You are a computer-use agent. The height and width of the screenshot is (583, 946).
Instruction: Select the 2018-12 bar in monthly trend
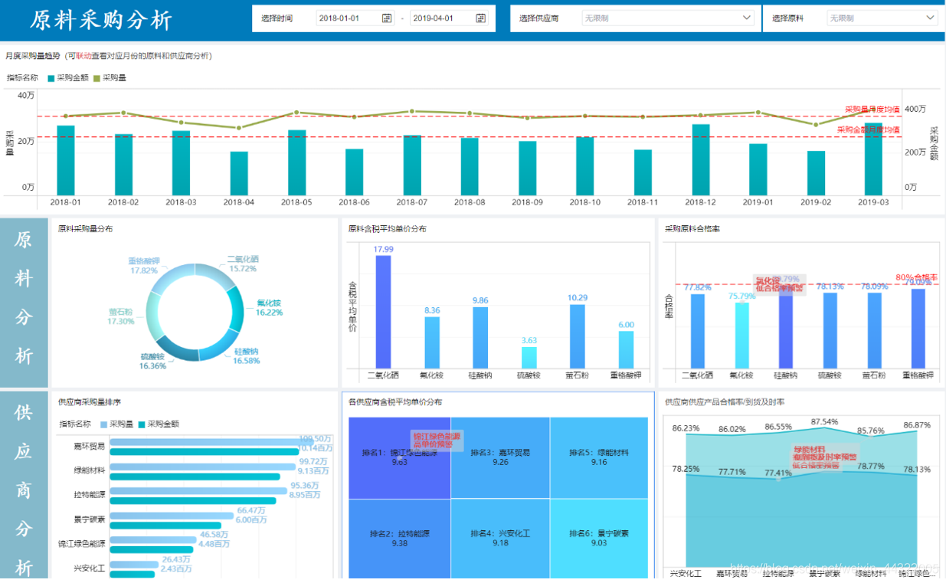click(701, 159)
